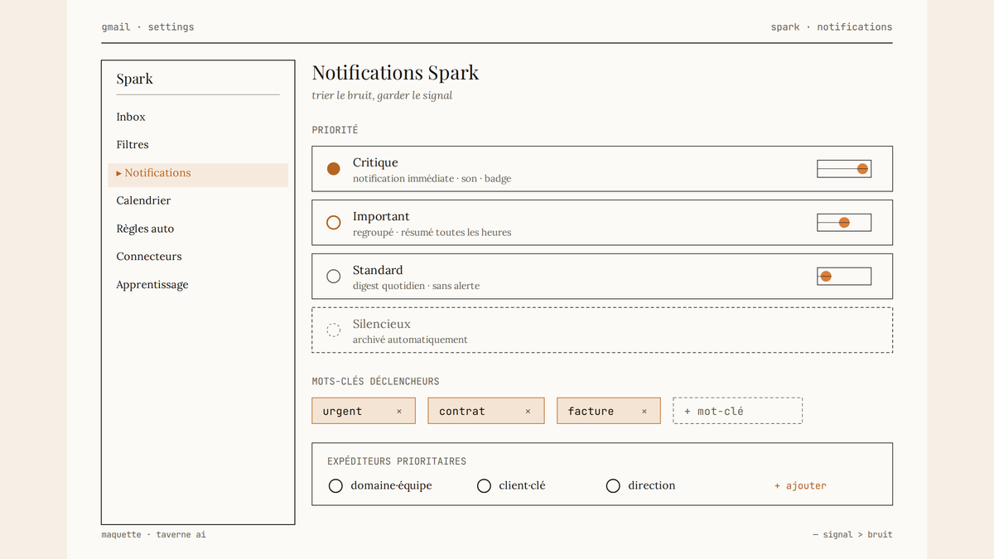Click the facture keyword chip label
The width and height of the screenshot is (994, 559).
[591, 412]
